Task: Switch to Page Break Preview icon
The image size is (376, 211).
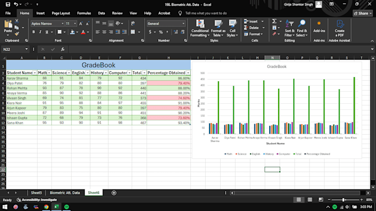Action: coord(321,200)
